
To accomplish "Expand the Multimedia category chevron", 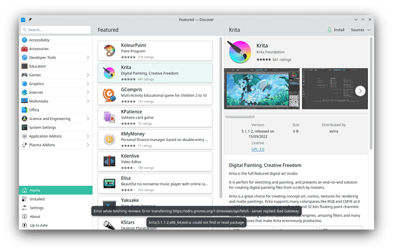I will [88, 101].
